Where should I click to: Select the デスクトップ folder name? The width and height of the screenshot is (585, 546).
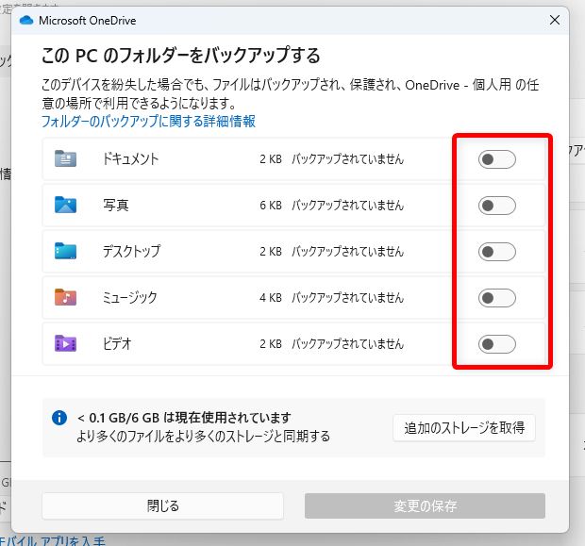click(132, 251)
